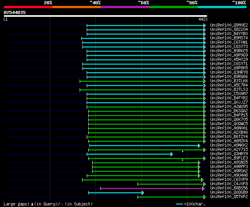Click the arrowhead ending the B8BS56 bar
The image size is (250, 207).
204,189
